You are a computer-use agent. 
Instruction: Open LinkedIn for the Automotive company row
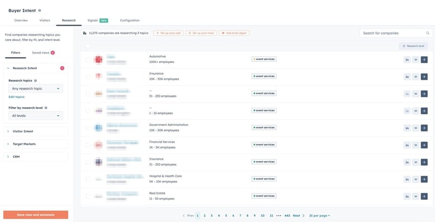[x=407, y=60]
